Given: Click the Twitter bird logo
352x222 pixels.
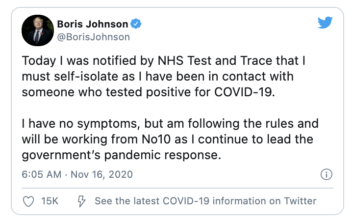Looking at the screenshot, I should [x=325, y=23].
